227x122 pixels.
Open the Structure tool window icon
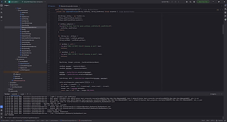1,17
